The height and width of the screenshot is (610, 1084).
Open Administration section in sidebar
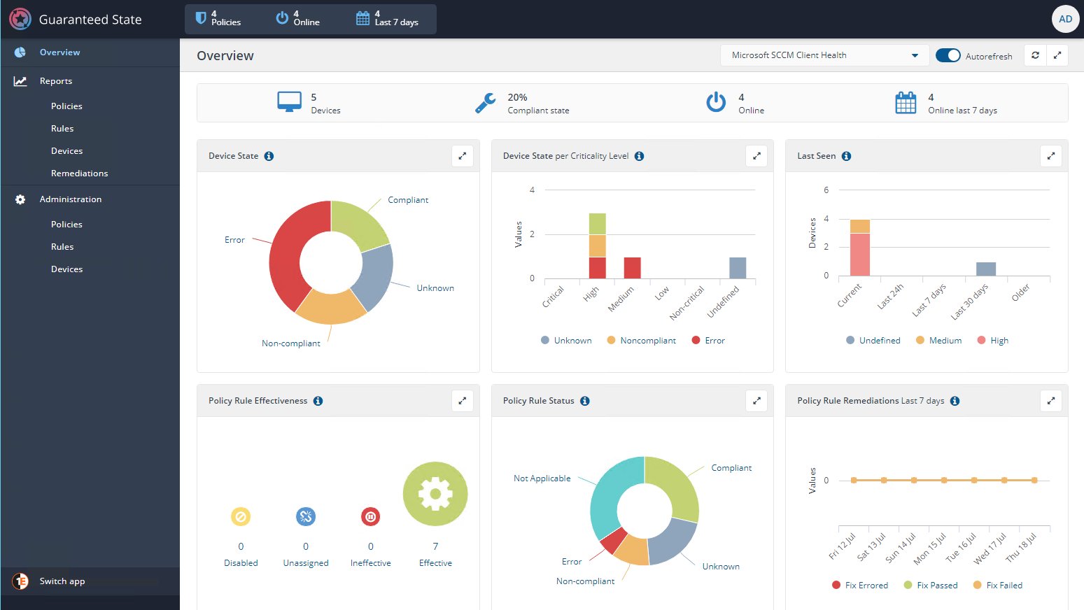[x=71, y=199]
